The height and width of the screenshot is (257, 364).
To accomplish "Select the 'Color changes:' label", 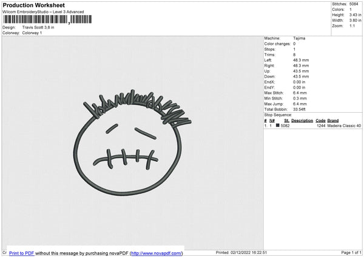I will tap(277, 44).
